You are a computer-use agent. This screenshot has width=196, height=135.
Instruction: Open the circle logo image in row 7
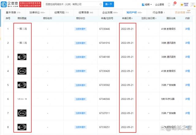pyautogui.click(x=22, y=113)
